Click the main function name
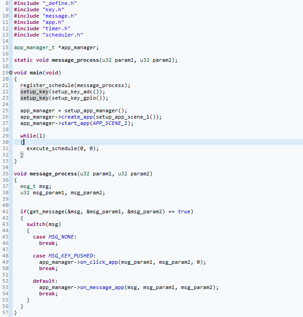The image size is (303, 317). [36, 73]
